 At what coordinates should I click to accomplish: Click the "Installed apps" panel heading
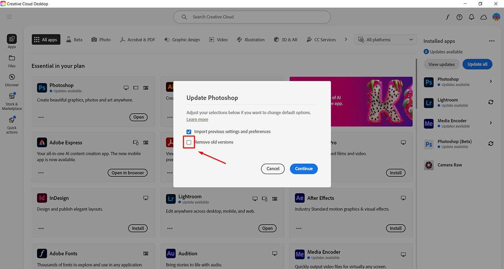tap(439, 41)
